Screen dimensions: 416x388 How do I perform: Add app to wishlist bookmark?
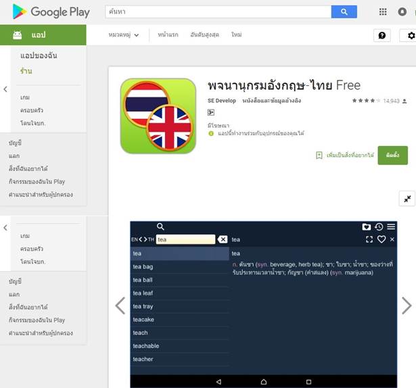(344, 155)
